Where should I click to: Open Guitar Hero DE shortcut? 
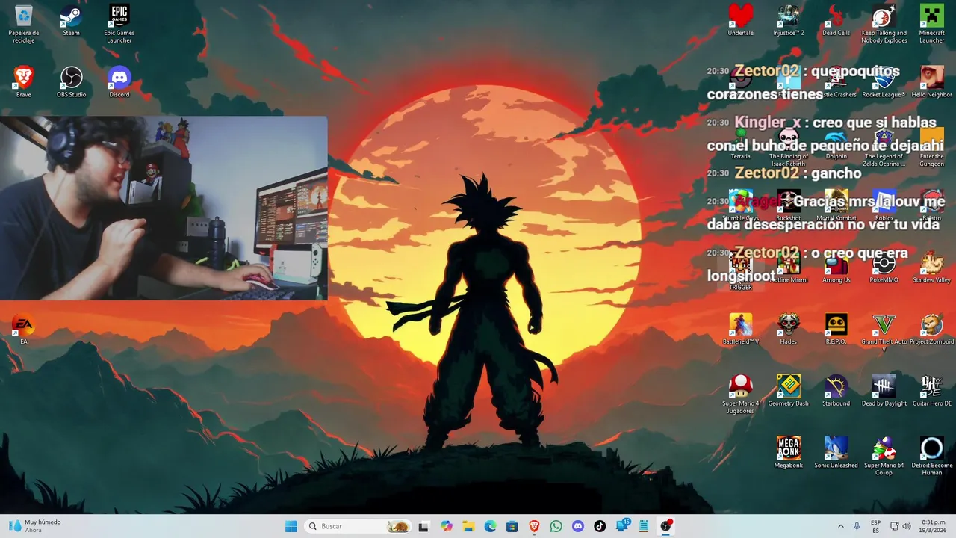[x=931, y=392]
